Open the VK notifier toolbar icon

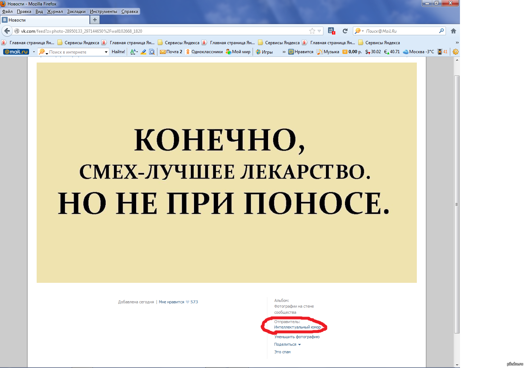point(331,31)
